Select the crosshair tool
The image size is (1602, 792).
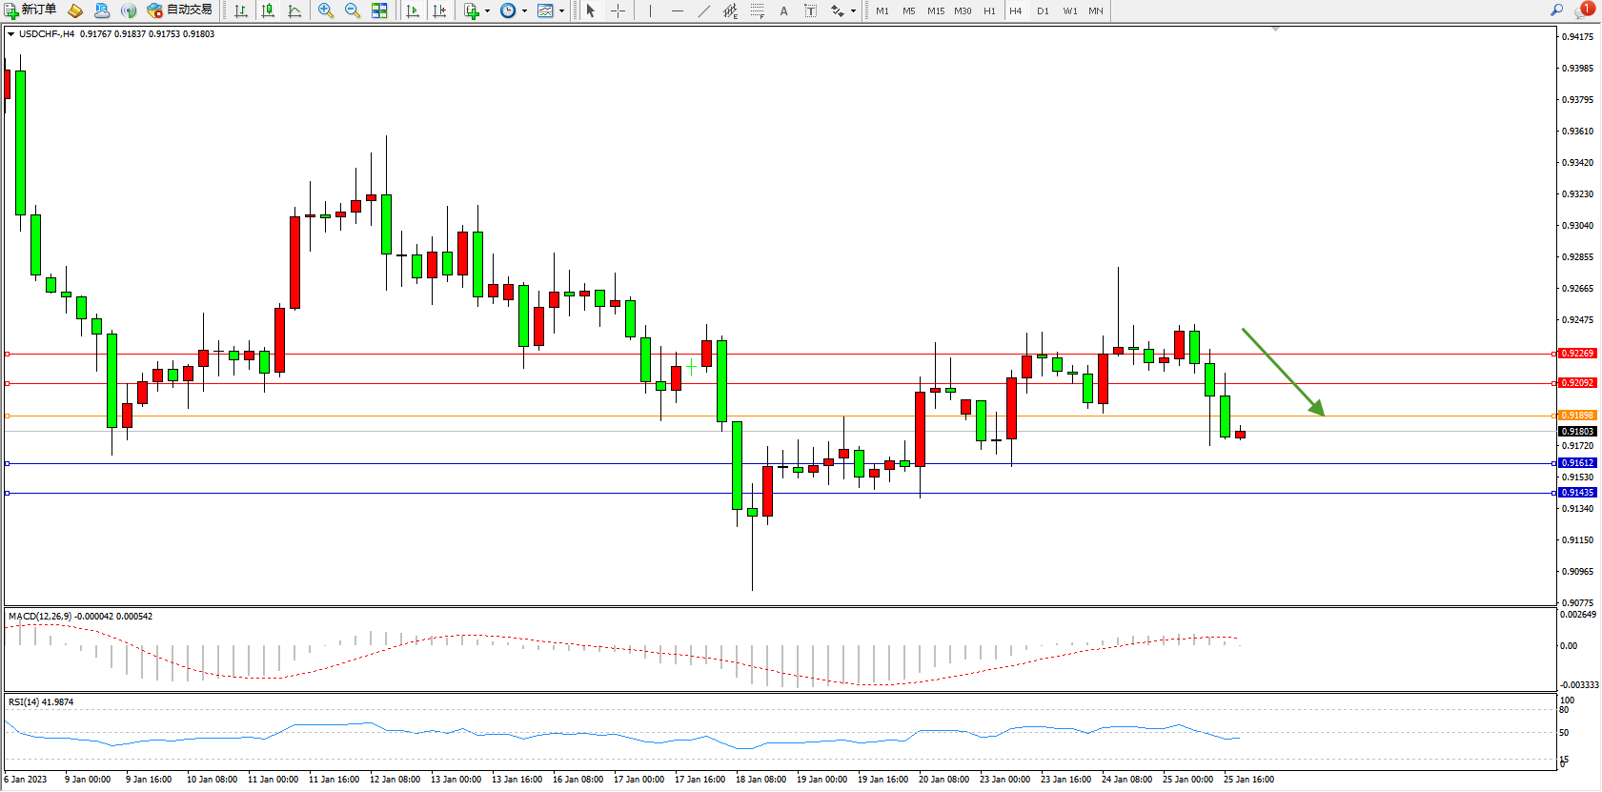point(618,10)
